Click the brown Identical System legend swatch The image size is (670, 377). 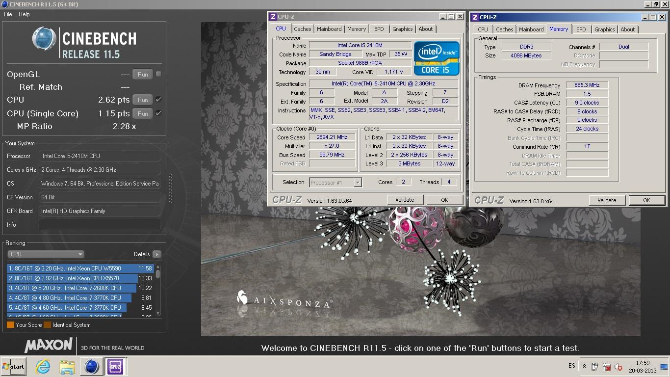point(47,325)
